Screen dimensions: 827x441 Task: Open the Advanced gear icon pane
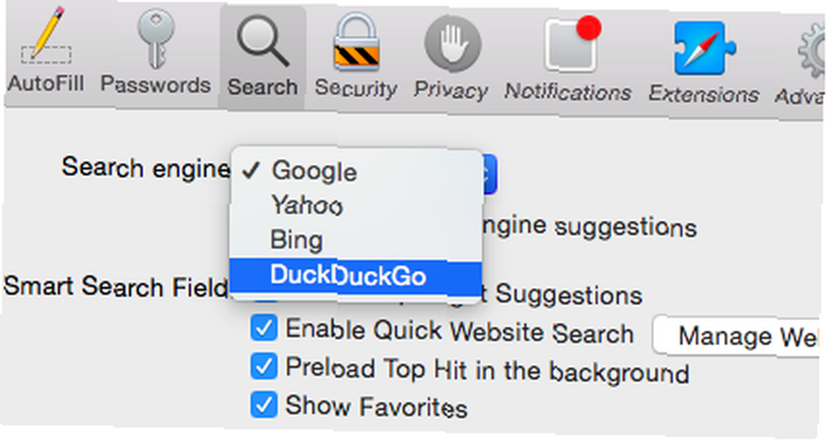tap(801, 65)
